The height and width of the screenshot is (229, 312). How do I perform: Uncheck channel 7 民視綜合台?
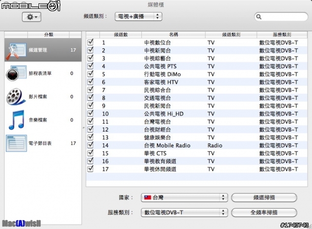click(90, 90)
